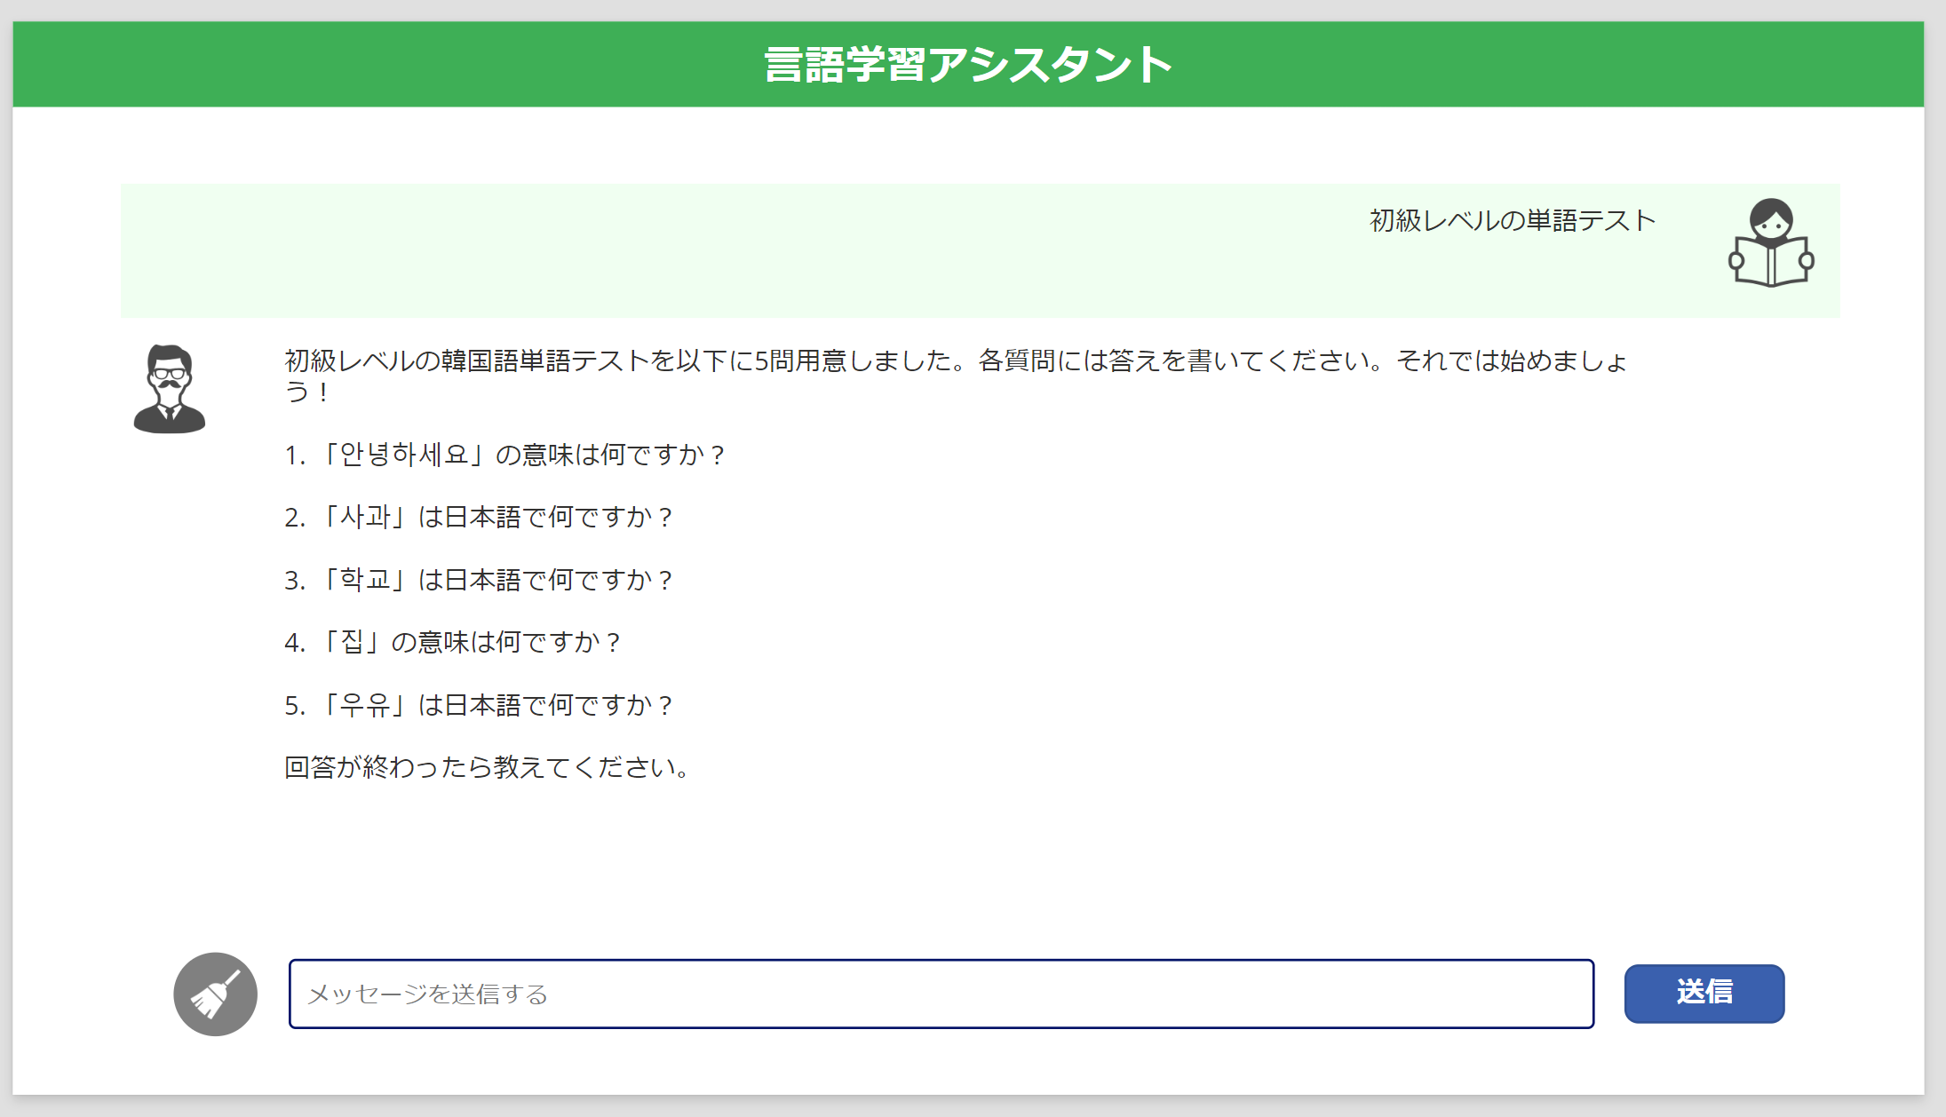This screenshot has height=1117, width=1946.
Task: Click question 5 about 우유
Action: click(478, 705)
